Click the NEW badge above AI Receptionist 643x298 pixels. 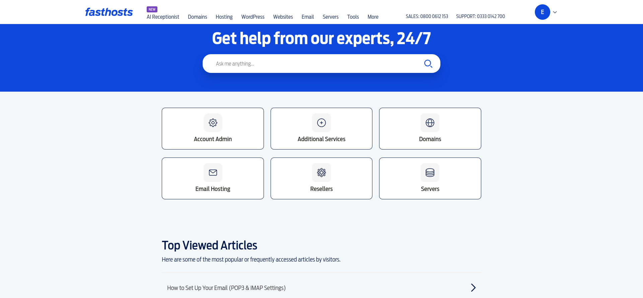point(152,9)
